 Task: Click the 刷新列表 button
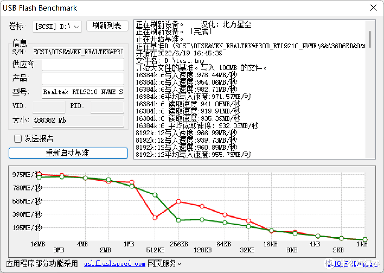coord(107,26)
